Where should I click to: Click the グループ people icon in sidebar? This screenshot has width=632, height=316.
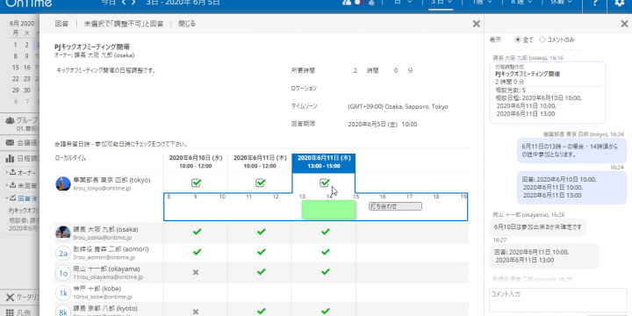click(x=10, y=120)
